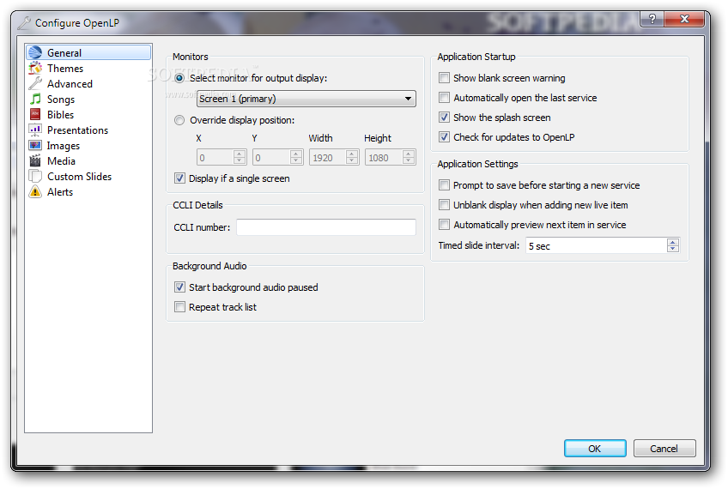Click the Height 1080 spin box
728x489 pixels.
coord(390,157)
